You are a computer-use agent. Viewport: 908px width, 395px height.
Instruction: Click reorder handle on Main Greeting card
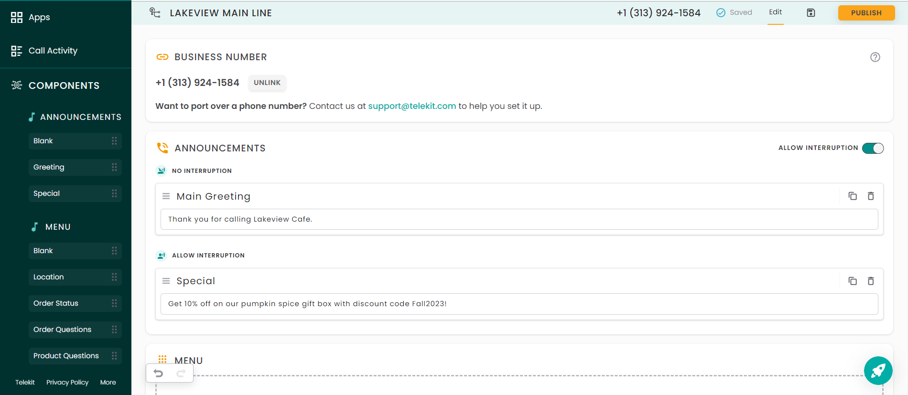(x=166, y=196)
